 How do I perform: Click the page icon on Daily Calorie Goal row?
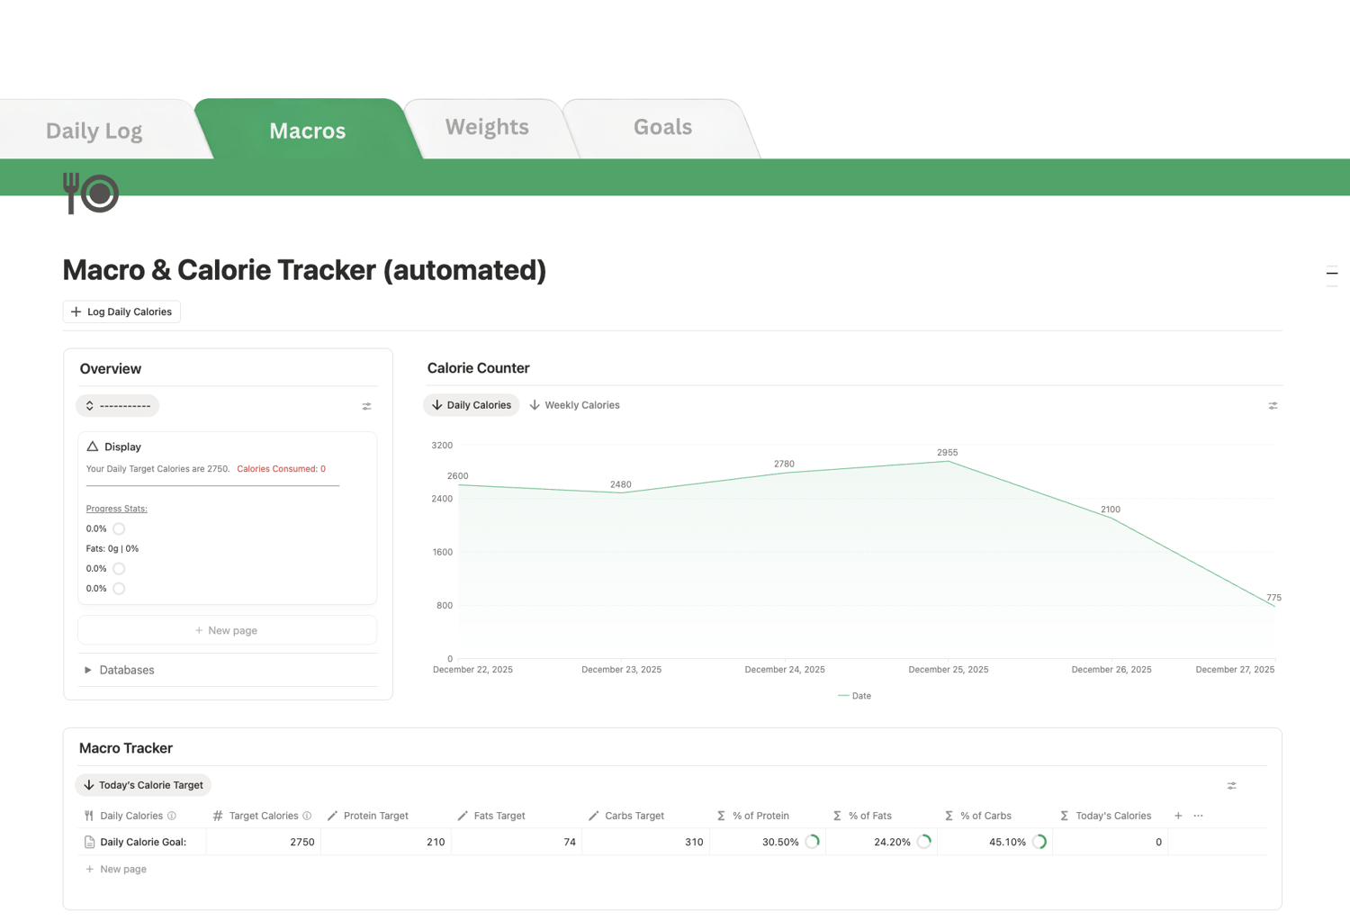click(x=89, y=842)
